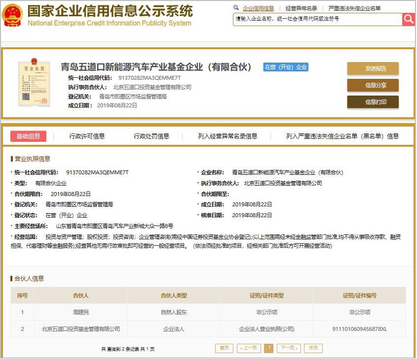The height and width of the screenshot is (359, 417).
Task: Click the 发送报告 button
Action: point(374,68)
